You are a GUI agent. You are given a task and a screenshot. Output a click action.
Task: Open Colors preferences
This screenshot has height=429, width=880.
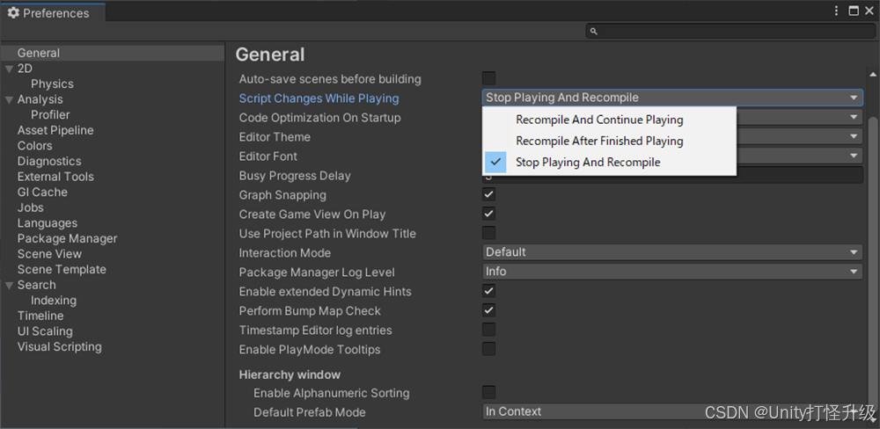(x=35, y=146)
